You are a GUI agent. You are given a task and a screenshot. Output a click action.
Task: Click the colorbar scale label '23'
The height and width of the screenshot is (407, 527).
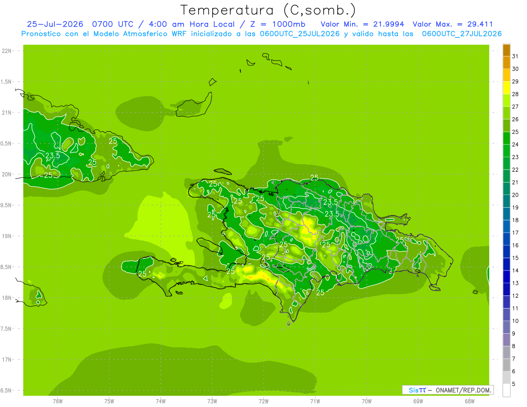coord(516,157)
